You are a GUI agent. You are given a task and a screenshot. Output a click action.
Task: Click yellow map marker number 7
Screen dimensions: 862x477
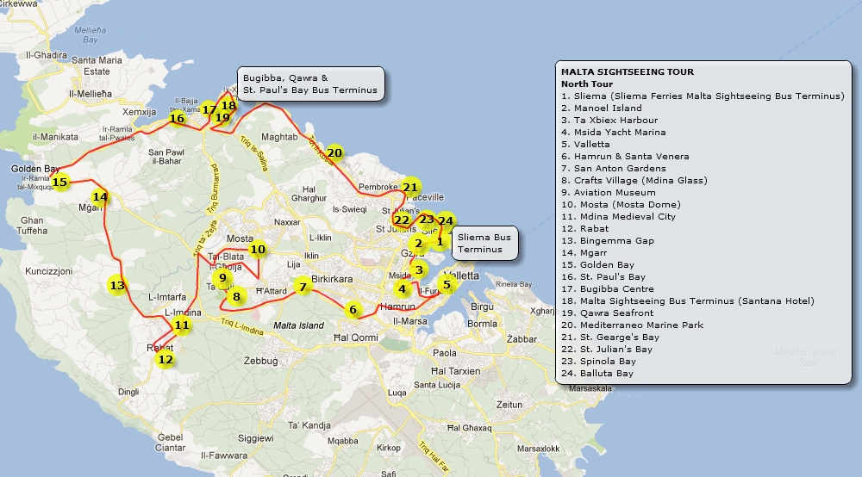click(x=303, y=287)
